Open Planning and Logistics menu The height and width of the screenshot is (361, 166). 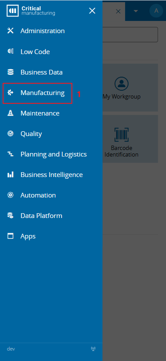54,154
